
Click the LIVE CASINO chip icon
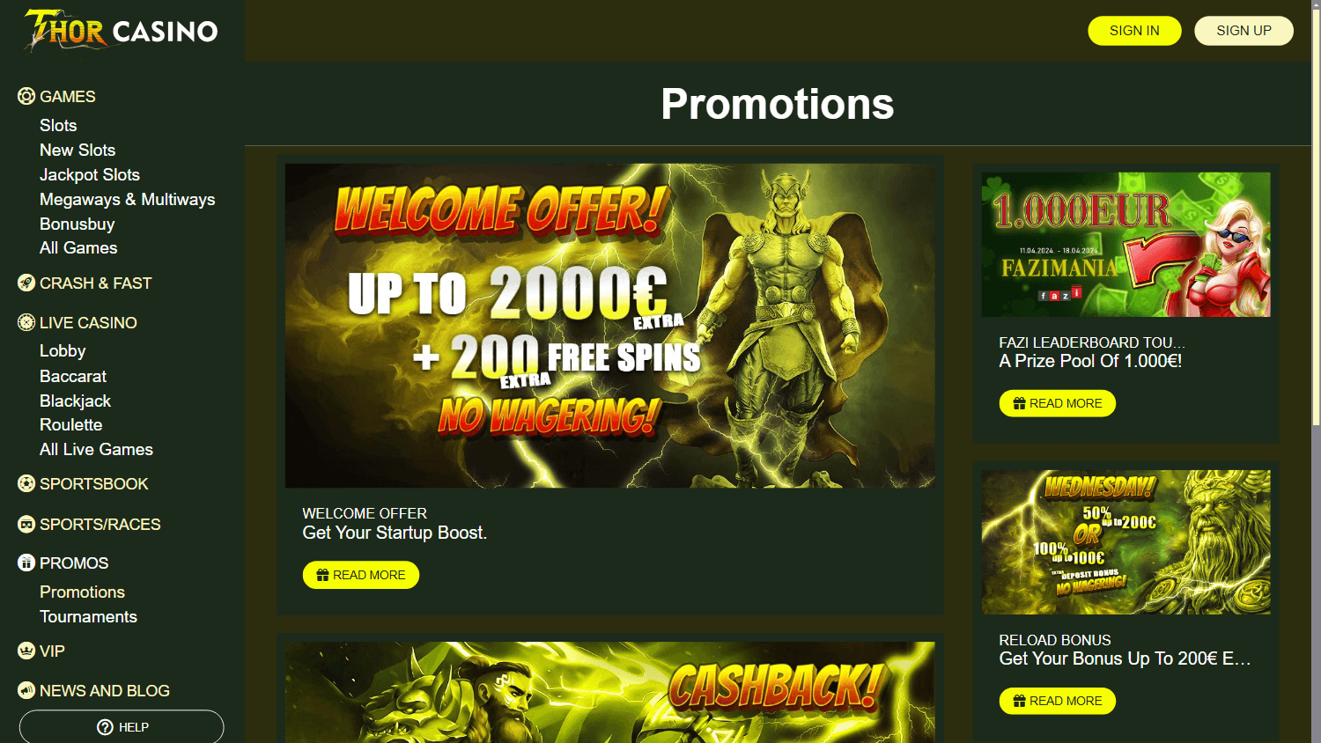(26, 322)
